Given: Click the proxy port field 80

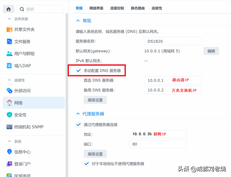Looking at the screenshot, I should point(158,144).
